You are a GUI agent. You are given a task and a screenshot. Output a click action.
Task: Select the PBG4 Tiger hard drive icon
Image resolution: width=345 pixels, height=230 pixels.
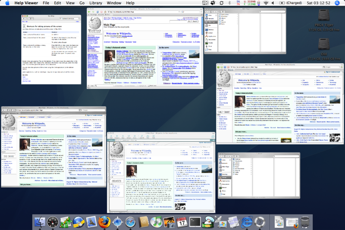click(x=324, y=16)
